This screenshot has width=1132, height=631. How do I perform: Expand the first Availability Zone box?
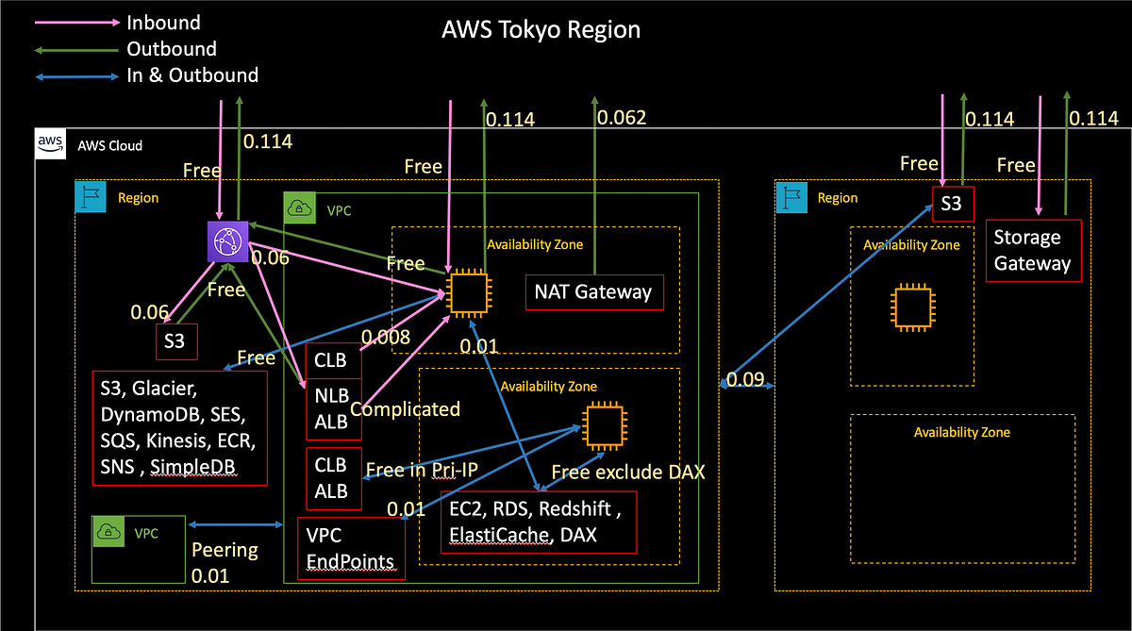point(535,243)
